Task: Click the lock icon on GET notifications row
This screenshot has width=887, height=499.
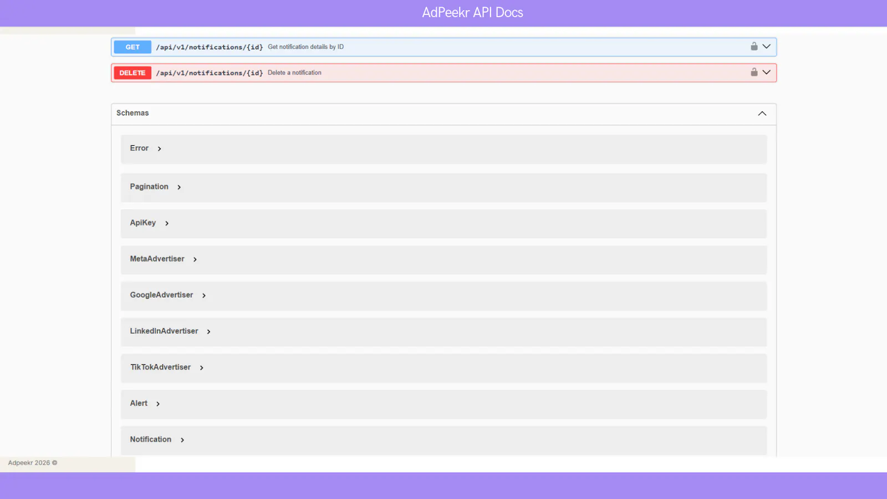Action: click(754, 47)
